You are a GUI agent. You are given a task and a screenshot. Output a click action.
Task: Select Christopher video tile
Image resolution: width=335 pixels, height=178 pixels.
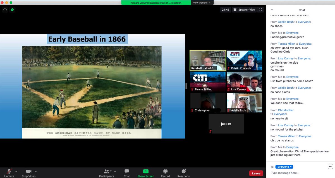coord(208,103)
